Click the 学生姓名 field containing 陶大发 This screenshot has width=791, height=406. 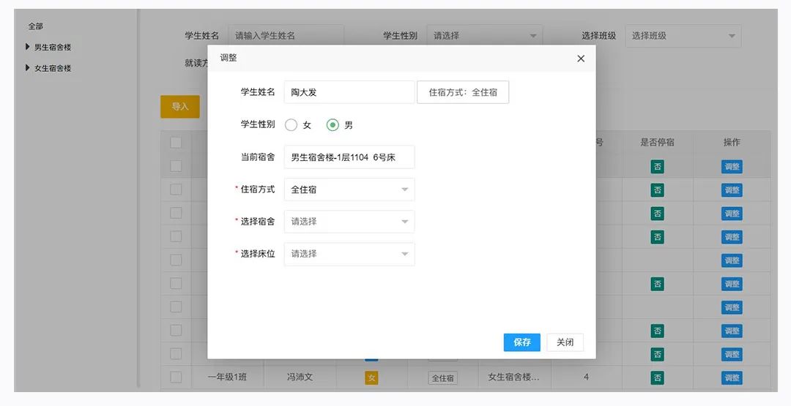[x=349, y=92]
